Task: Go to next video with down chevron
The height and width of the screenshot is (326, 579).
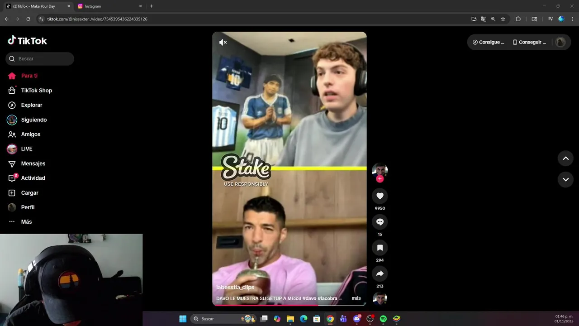Action: [565, 179]
